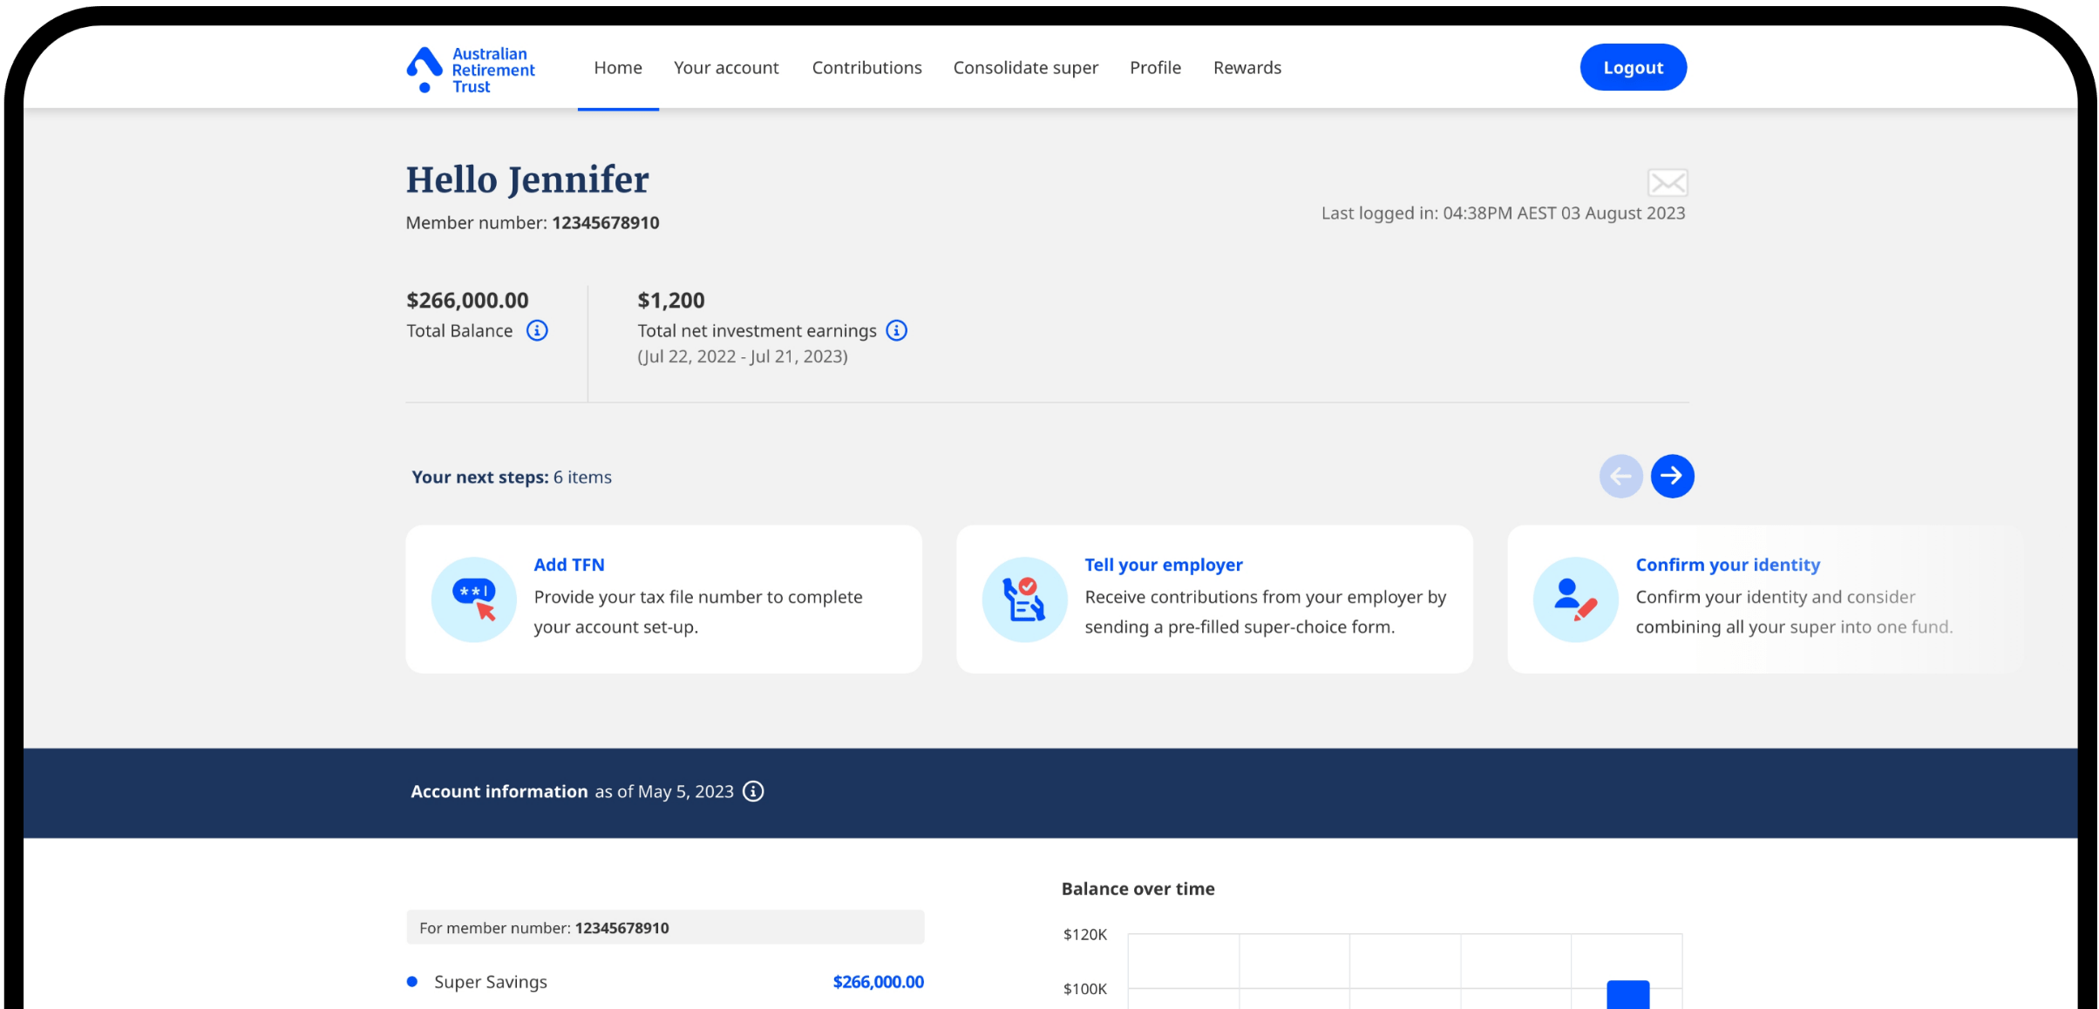Viewport: 2099px width, 1009px height.
Task: Switch to the Your account tab
Action: pyautogui.click(x=726, y=67)
